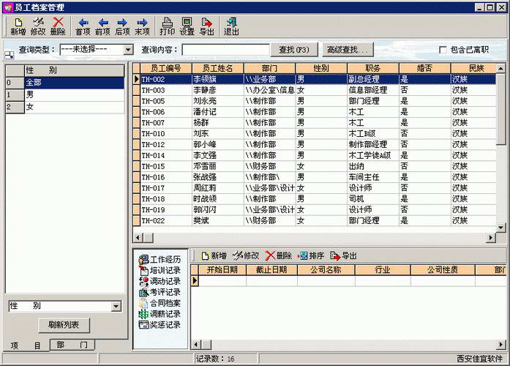
Task: Click 排序 (sort) in lower toolbar
Action: tap(311, 255)
